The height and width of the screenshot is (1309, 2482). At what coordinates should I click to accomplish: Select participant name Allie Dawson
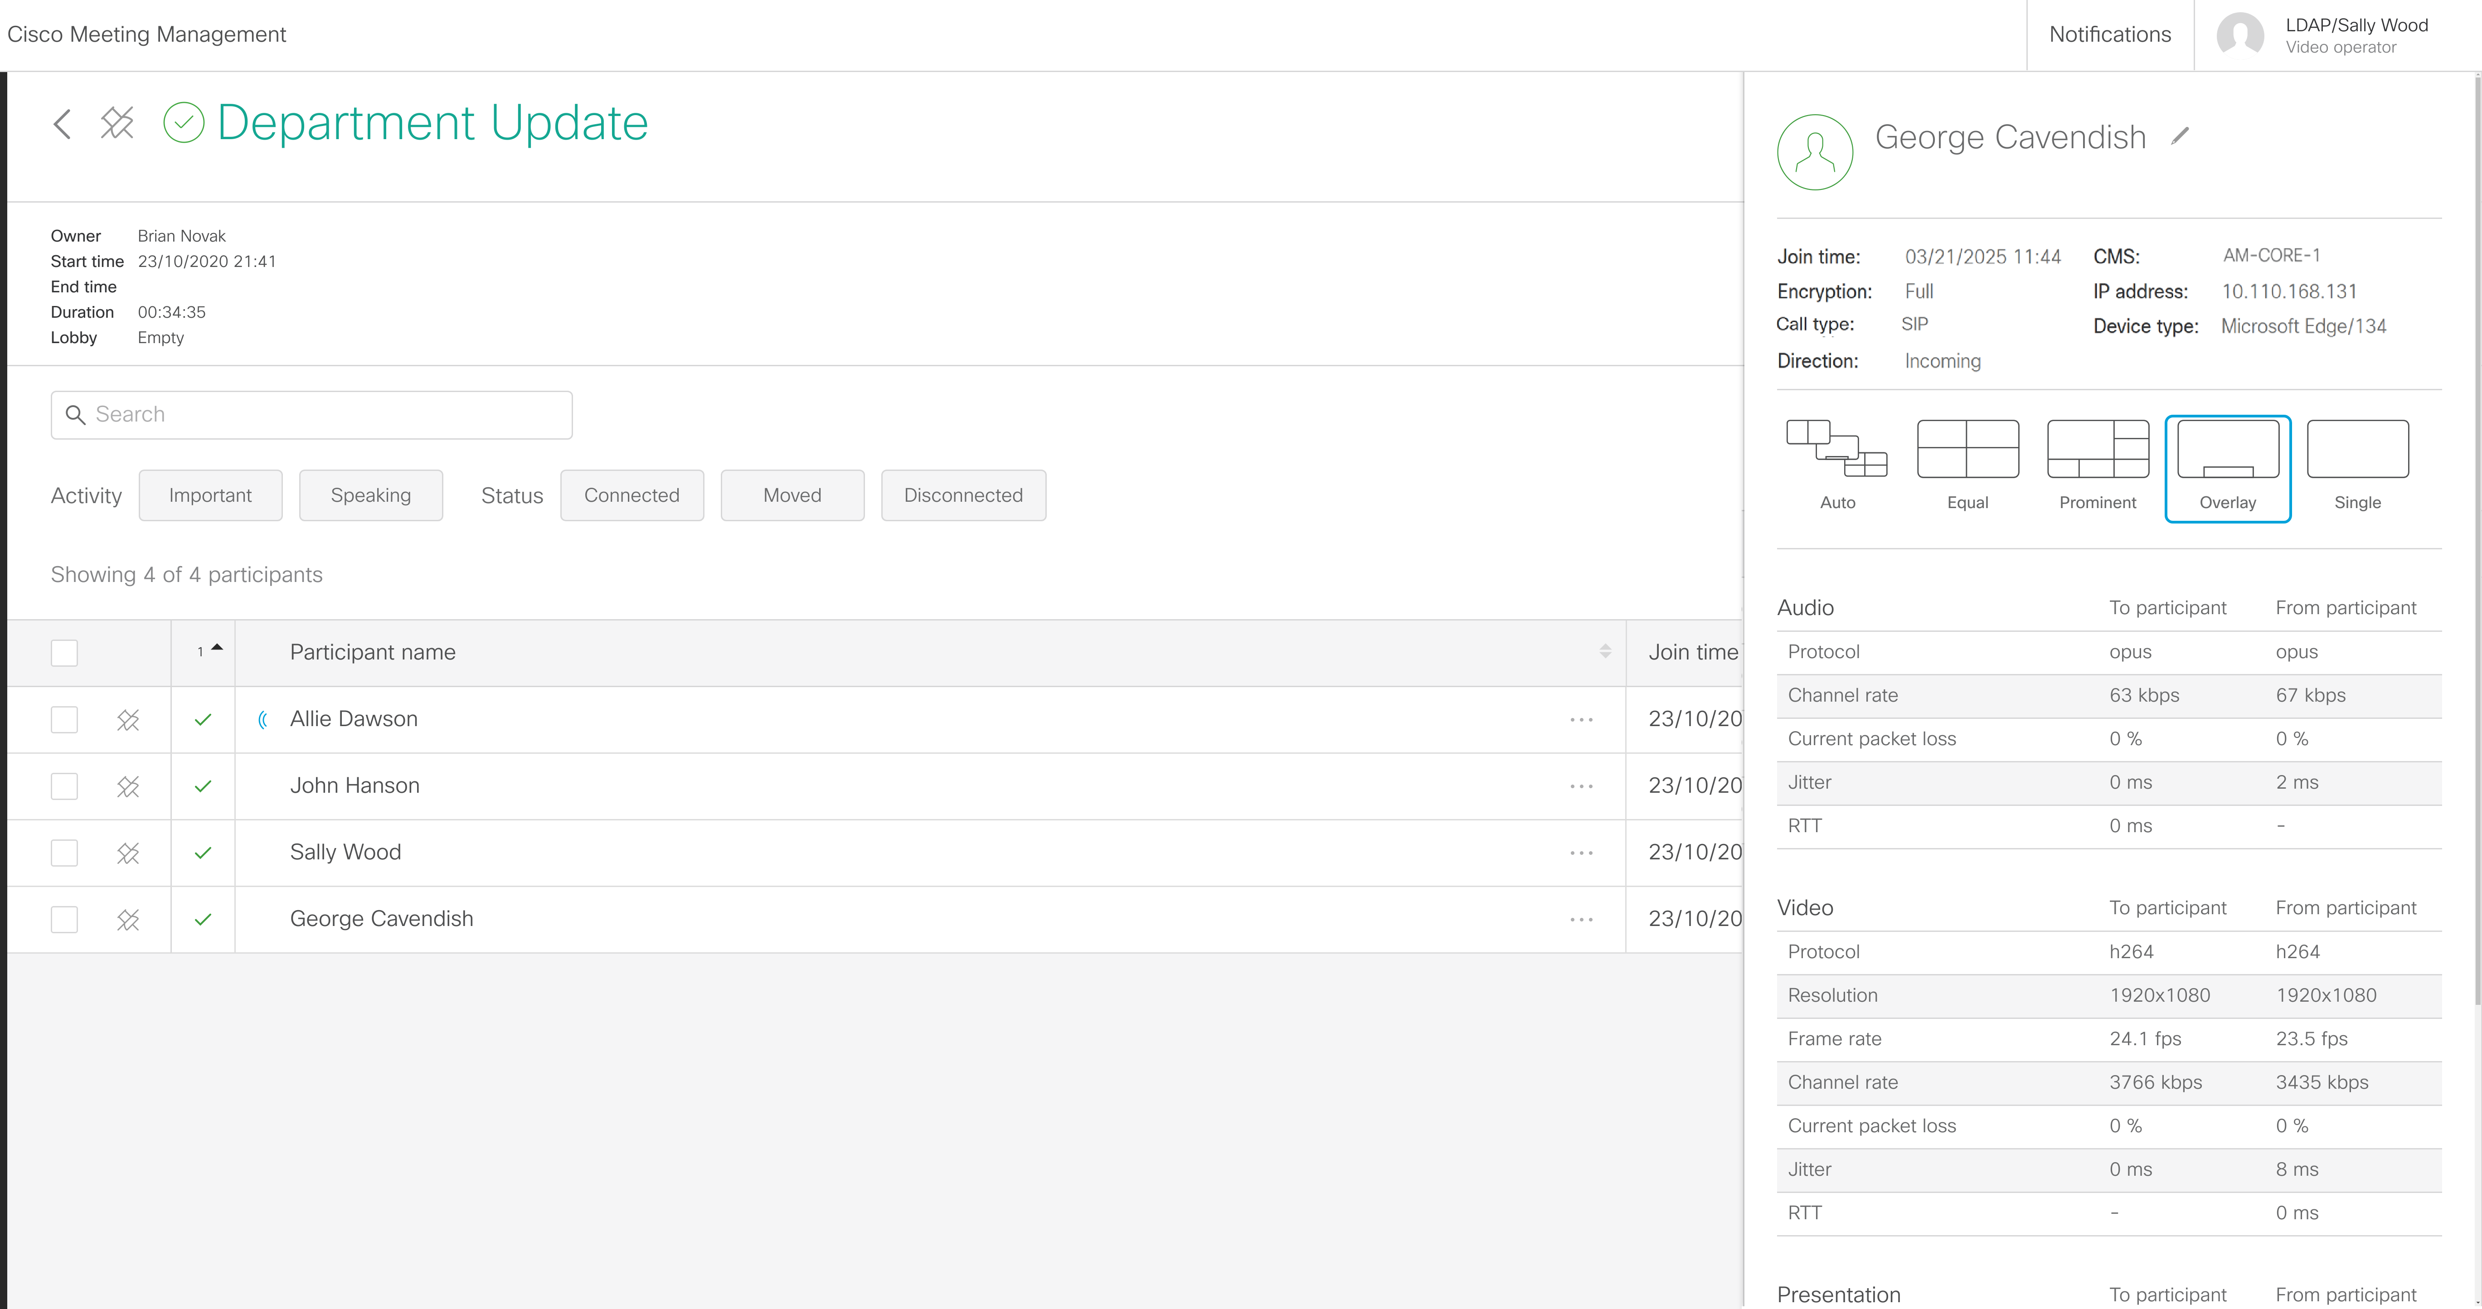(354, 718)
